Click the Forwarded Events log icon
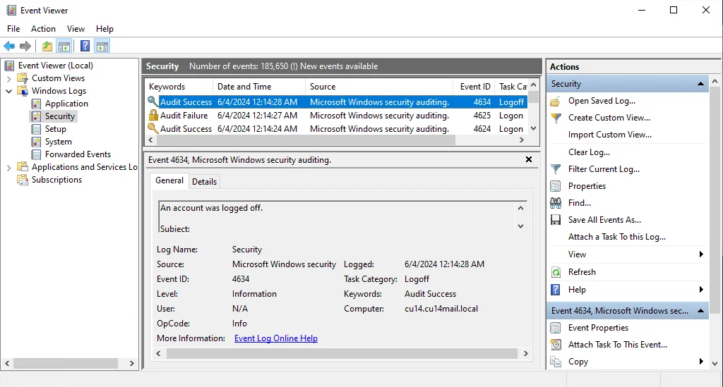Viewport: 723px width, 387px height. coord(36,154)
